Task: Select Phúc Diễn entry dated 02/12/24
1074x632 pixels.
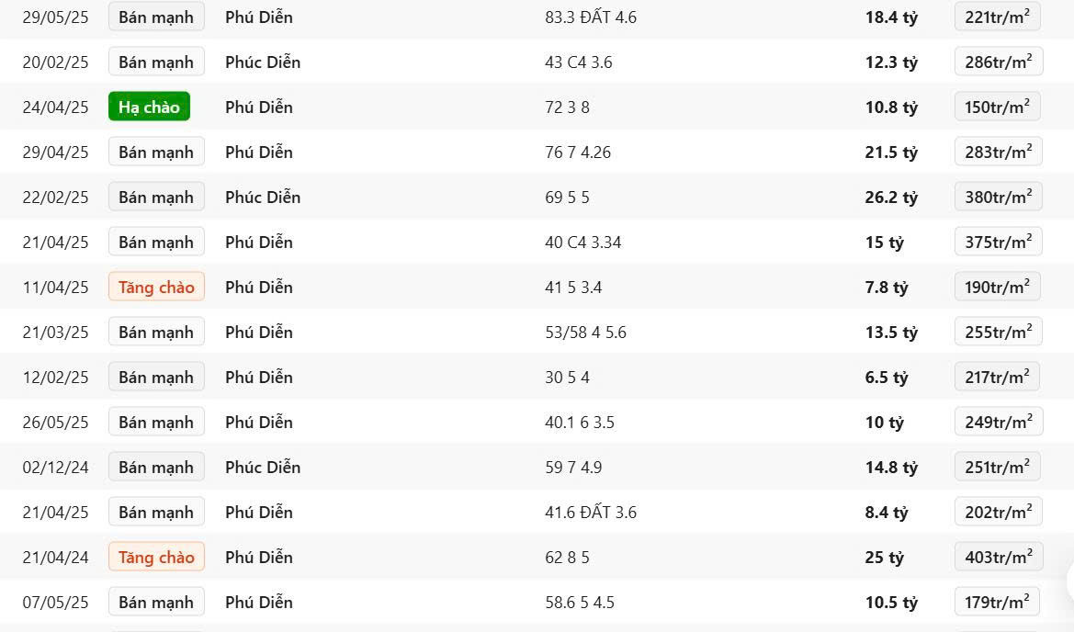Action: click(263, 467)
